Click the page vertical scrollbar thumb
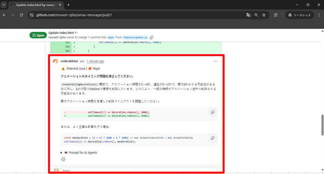The width and height of the screenshot is (324, 174). (x=322, y=125)
